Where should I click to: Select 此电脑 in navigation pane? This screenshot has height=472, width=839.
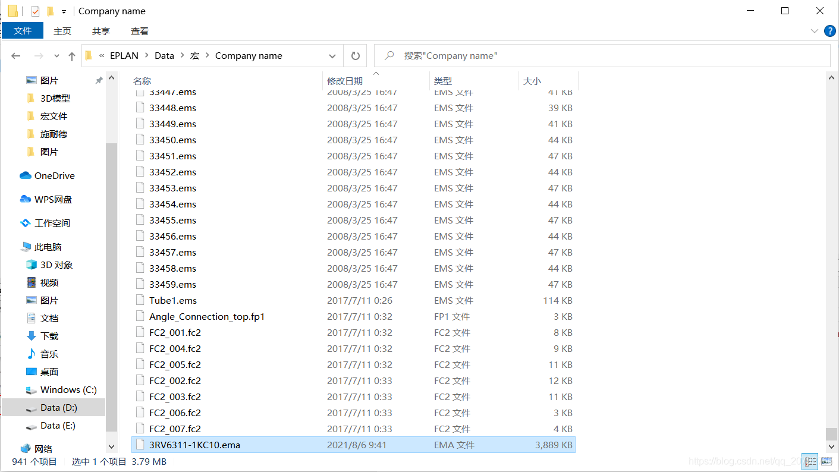(48, 247)
